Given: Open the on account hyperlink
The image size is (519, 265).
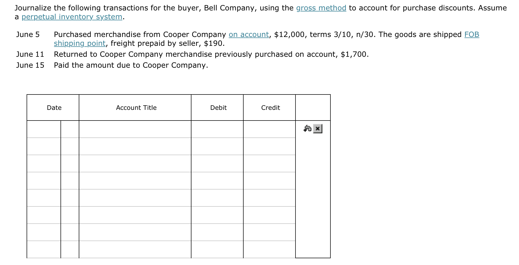Looking at the screenshot, I should [x=249, y=34].
